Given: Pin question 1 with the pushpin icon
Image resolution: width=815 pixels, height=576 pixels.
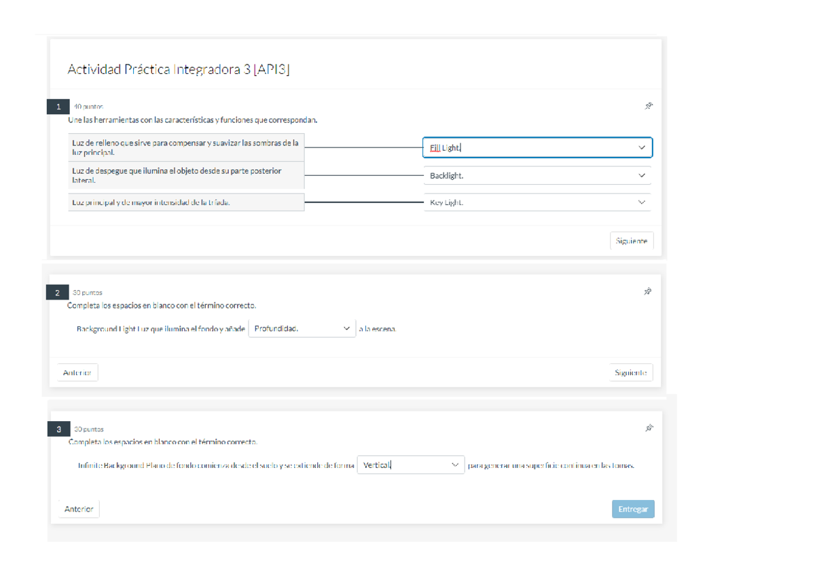Looking at the screenshot, I should tap(649, 106).
